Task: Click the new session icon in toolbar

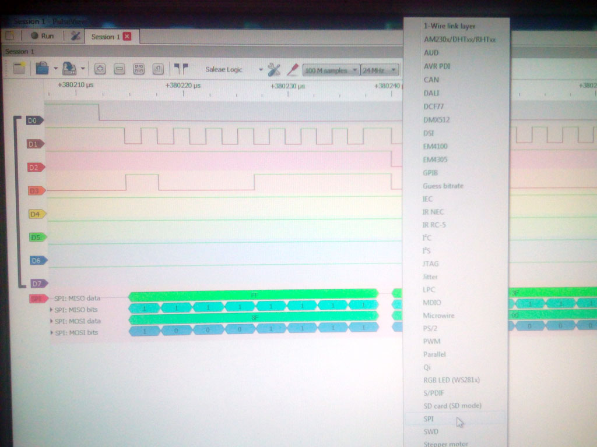Action: [19, 69]
